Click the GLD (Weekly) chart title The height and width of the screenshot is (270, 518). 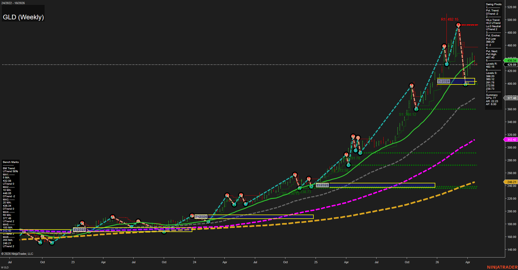(23, 17)
